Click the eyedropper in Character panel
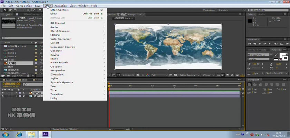This screenshot has height=138, width=290. 276,55
